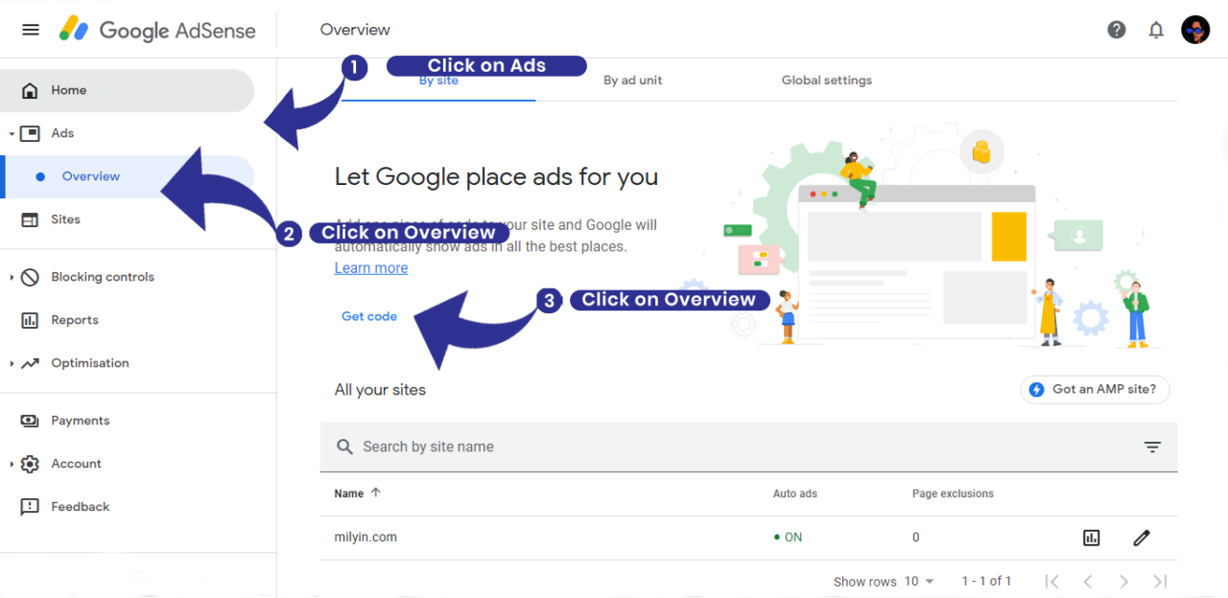The width and height of the screenshot is (1228, 598).
Task: Open the user account avatar
Action: 1195,30
